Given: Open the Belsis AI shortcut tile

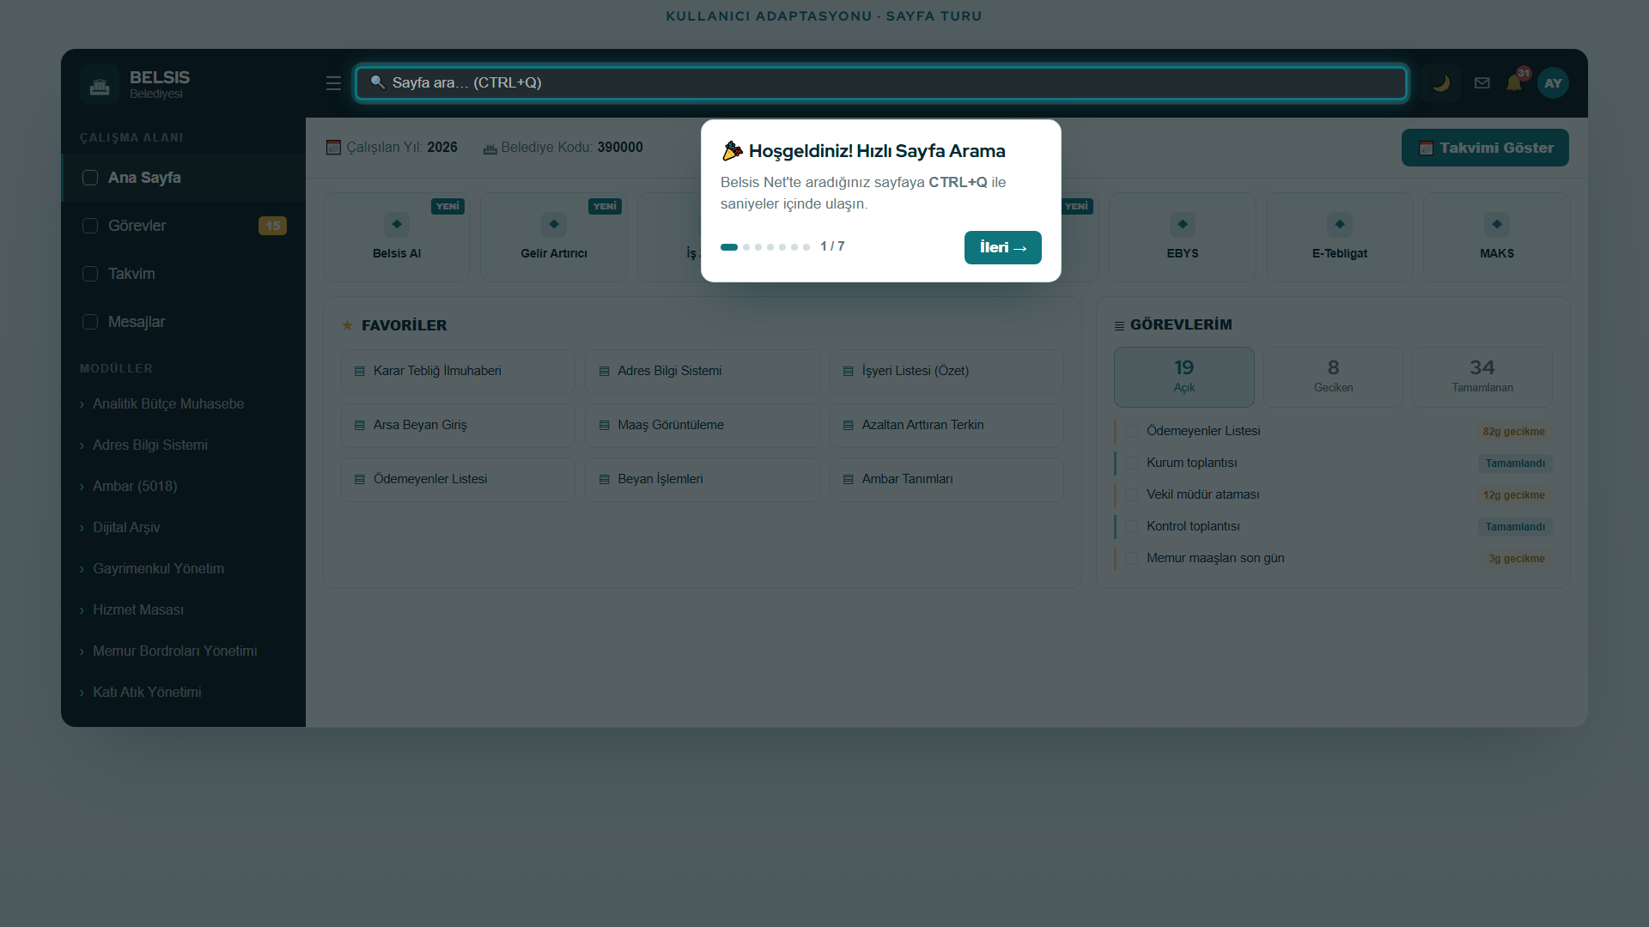Looking at the screenshot, I should [x=397, y=237].
